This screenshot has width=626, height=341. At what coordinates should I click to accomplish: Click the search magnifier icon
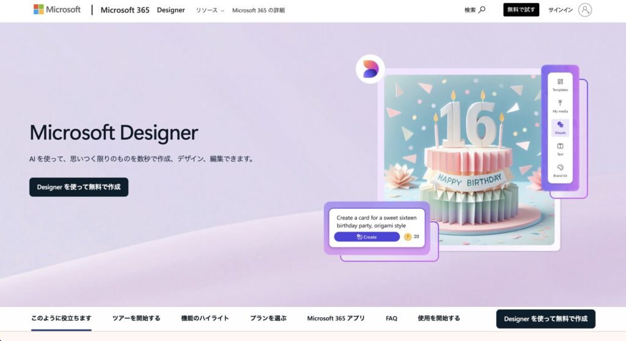coord(482,10)
